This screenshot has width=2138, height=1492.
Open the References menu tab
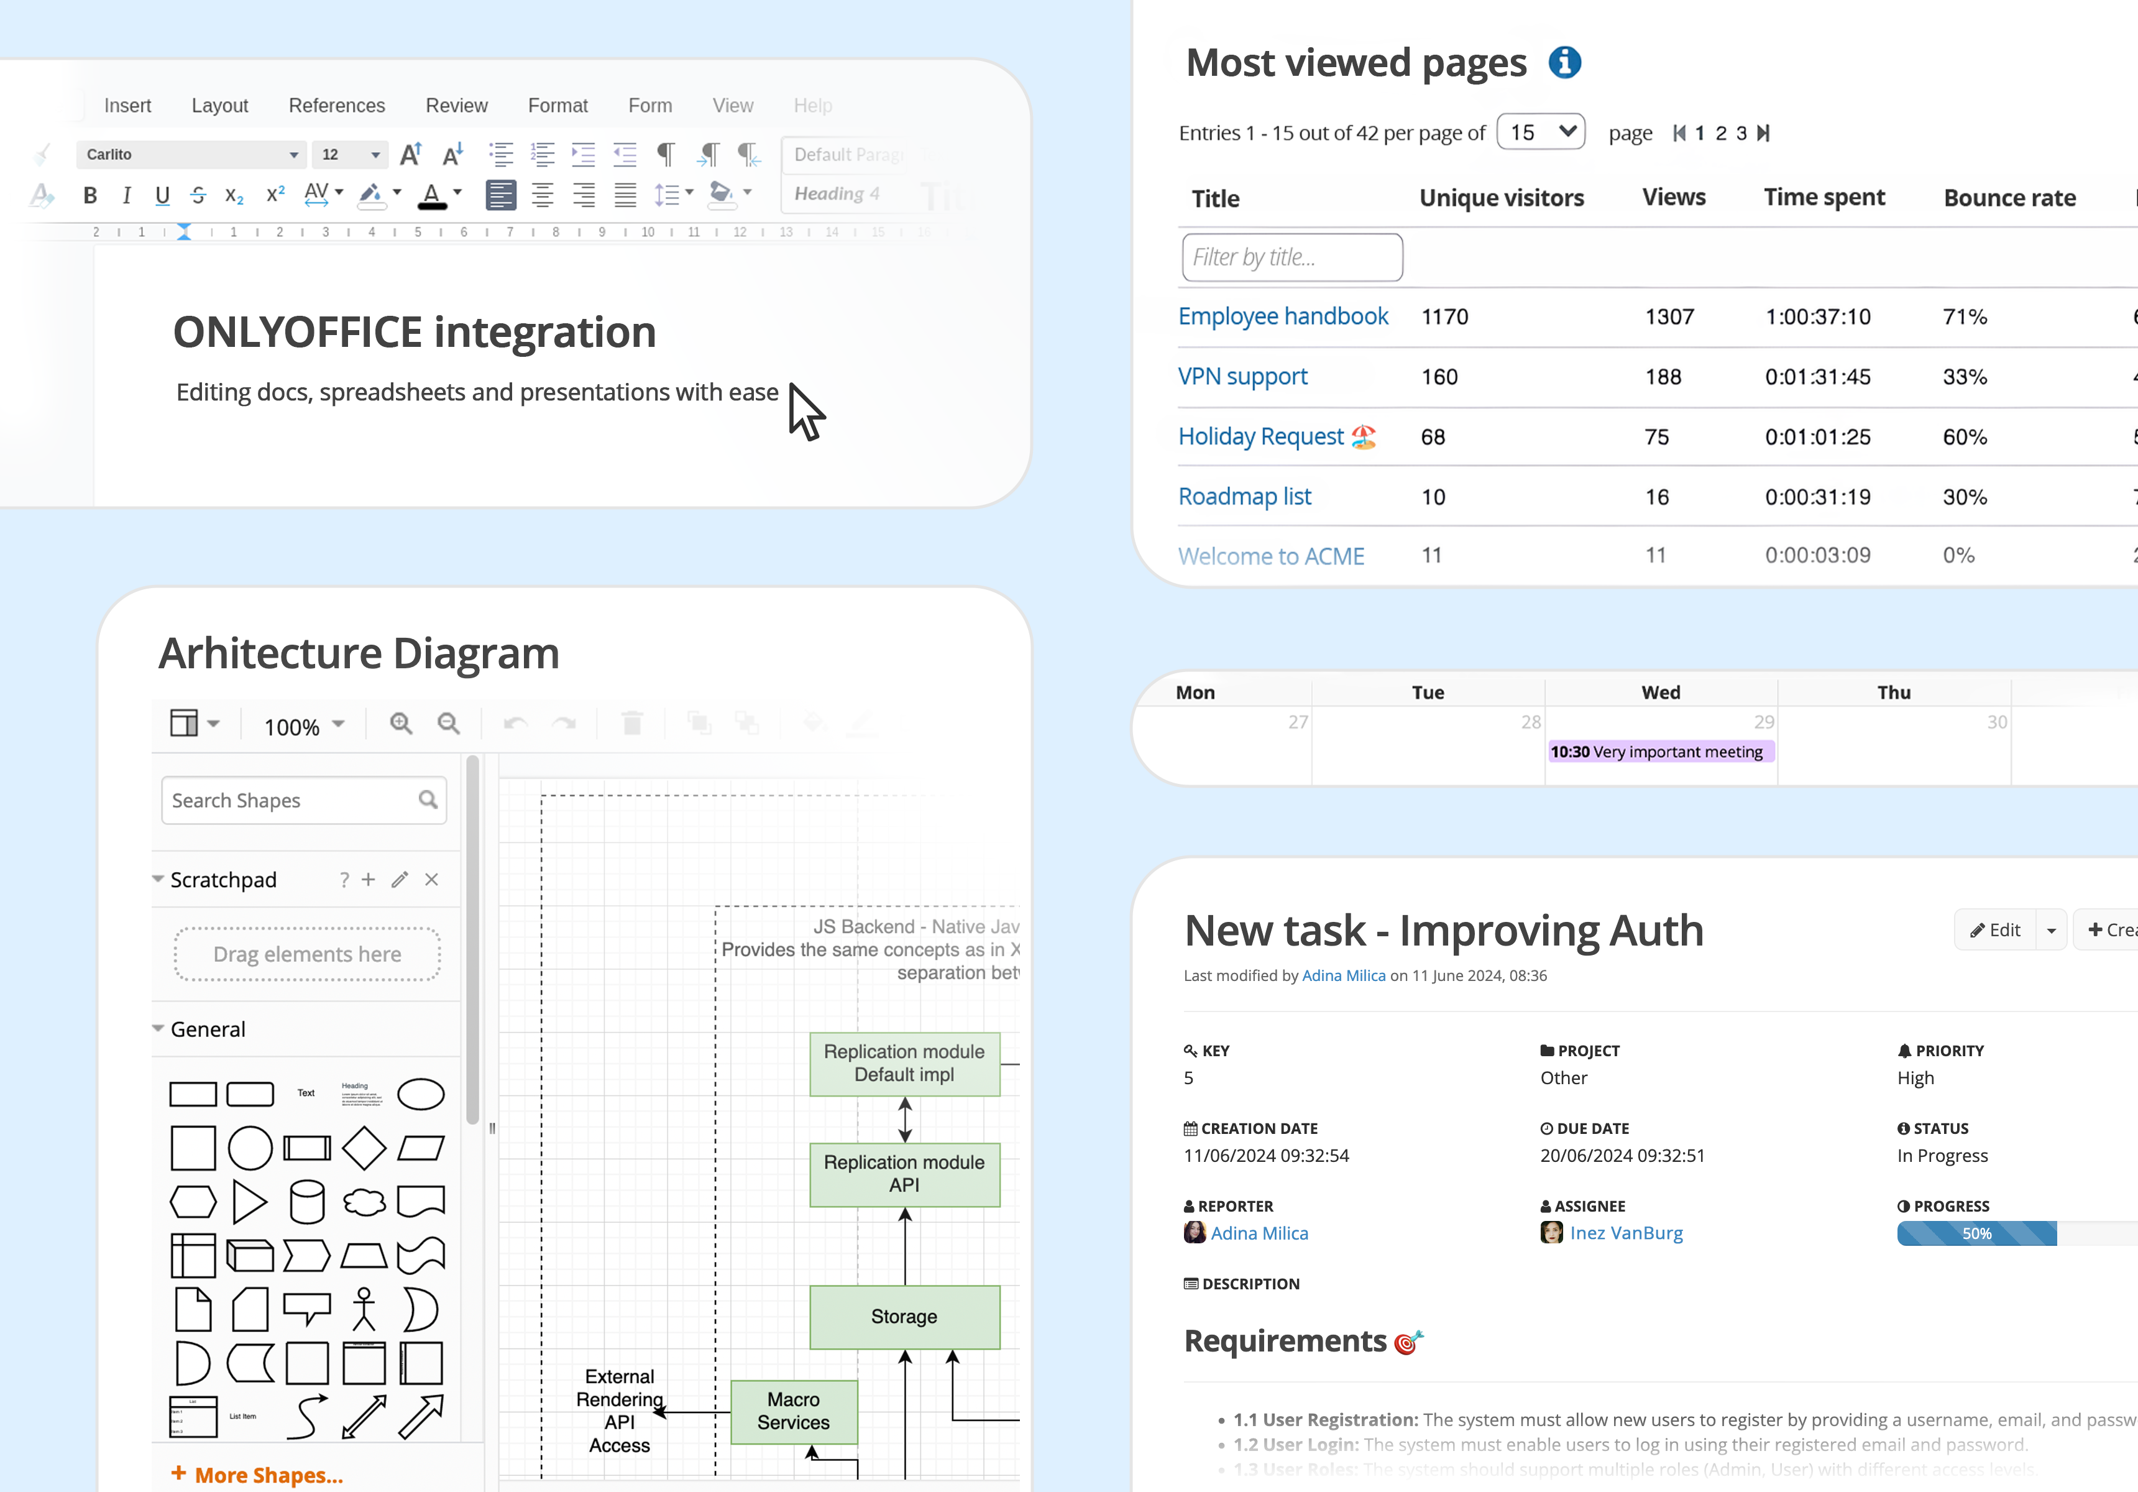click(336, 105)
